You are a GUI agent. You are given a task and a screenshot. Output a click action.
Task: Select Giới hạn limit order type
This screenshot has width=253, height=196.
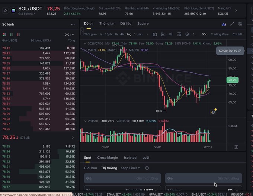90,168
